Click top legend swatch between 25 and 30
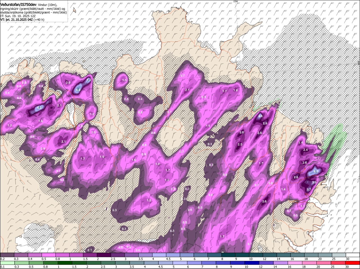 (x=339, y=255)
